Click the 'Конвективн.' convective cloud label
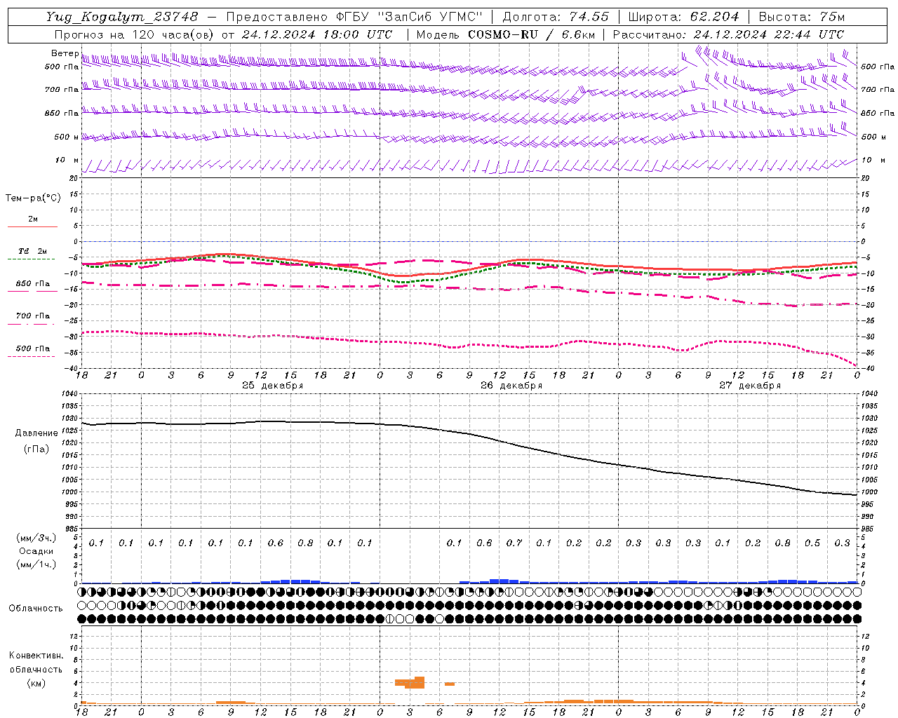This screenshot has height=718, width=898. [x=36, y=656]
